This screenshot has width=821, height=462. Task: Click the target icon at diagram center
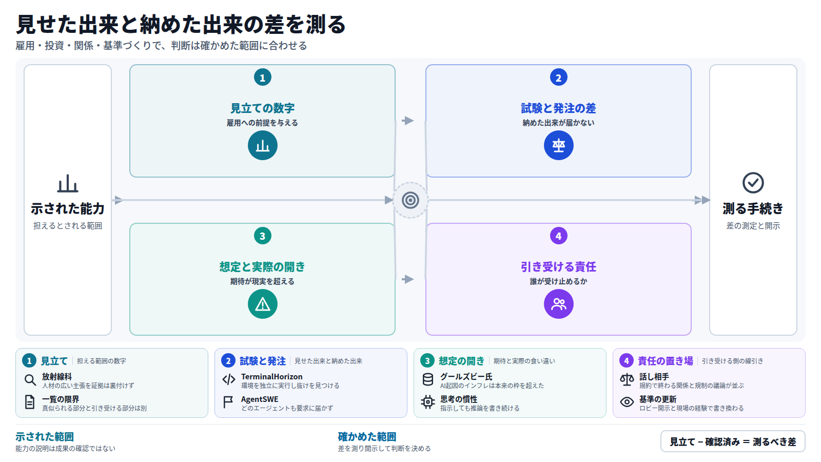click(411, 200)
